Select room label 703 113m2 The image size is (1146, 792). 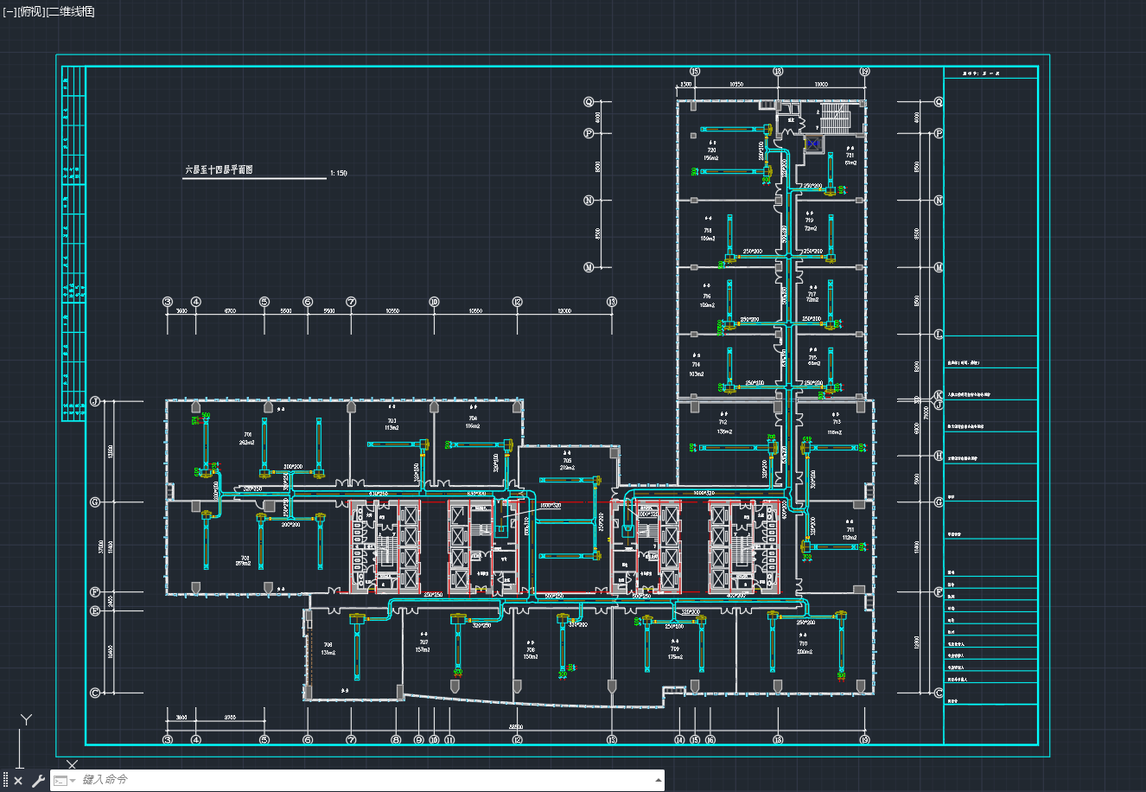pos(392,424)
